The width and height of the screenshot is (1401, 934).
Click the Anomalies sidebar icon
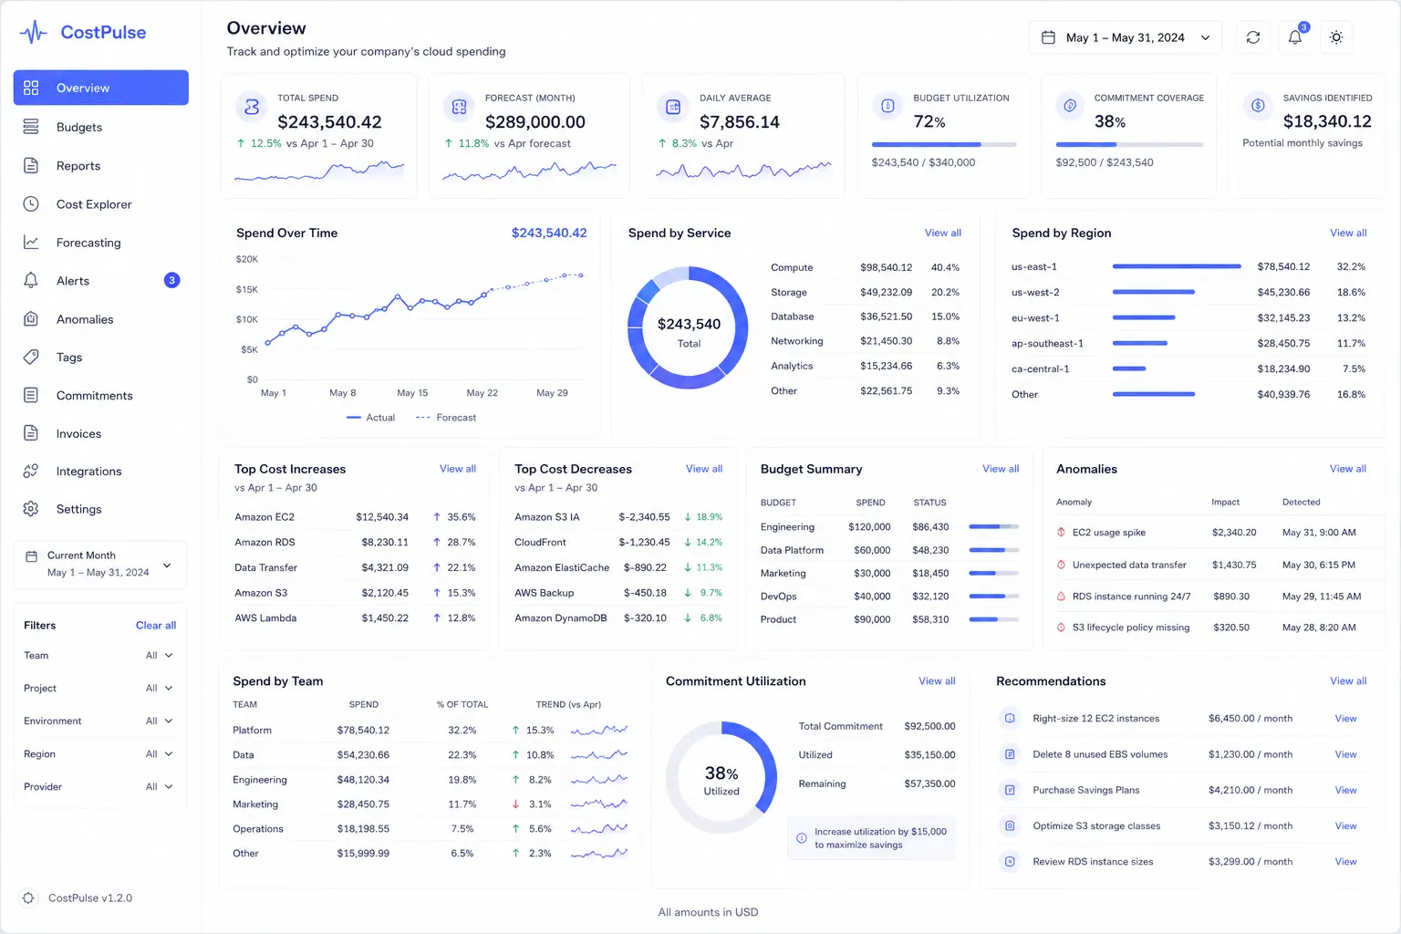(31, 318)
